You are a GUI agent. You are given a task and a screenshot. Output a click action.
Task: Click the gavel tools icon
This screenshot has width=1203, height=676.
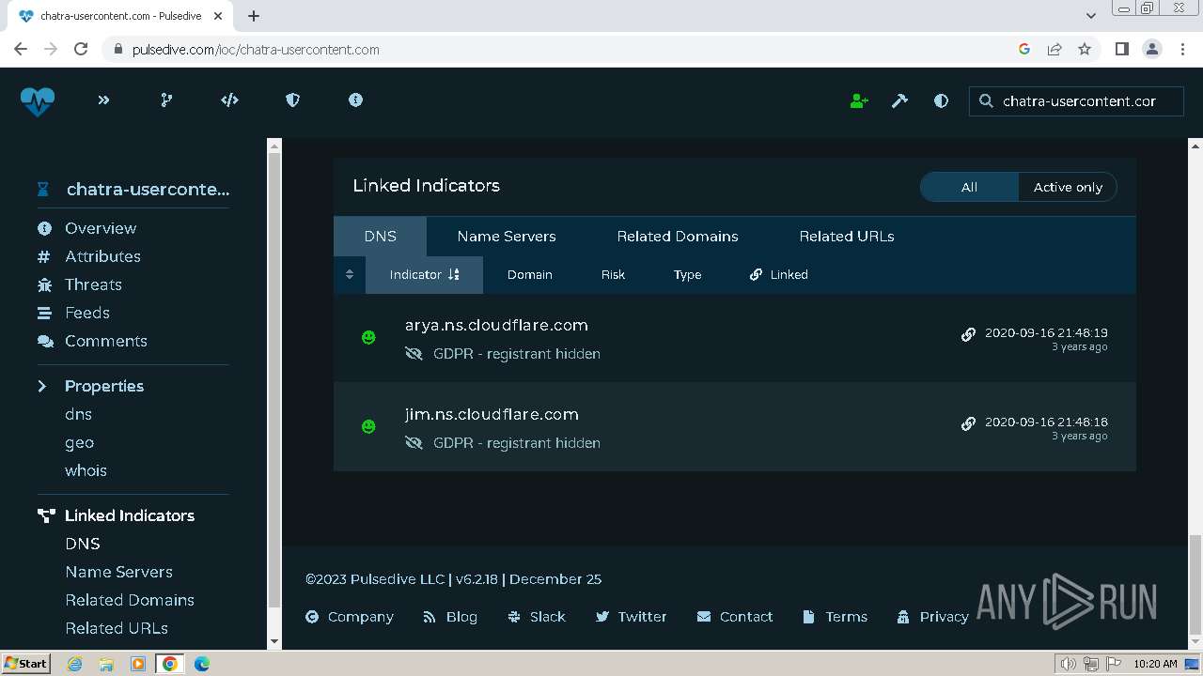pos(899,100)
